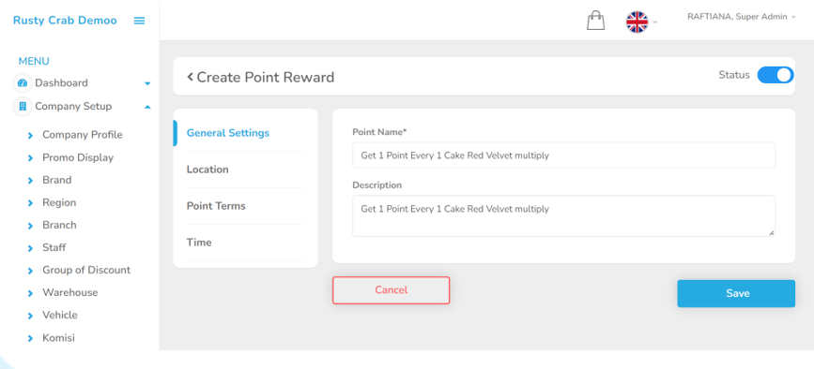Expand the Dashboard menu arrow
Image resolution: width=814 pixels, height=369 pixels.
tap(147, 83)
